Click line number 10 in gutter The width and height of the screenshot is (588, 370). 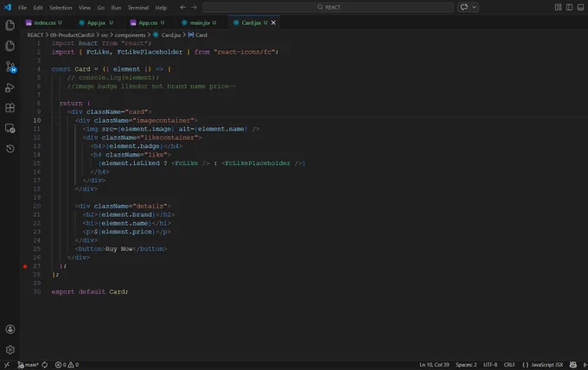(36, 120)
